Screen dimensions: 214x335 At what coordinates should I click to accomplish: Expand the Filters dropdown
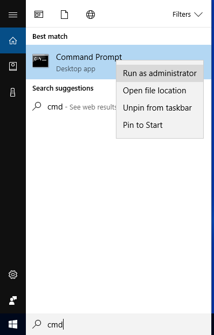tap(187, 15)
